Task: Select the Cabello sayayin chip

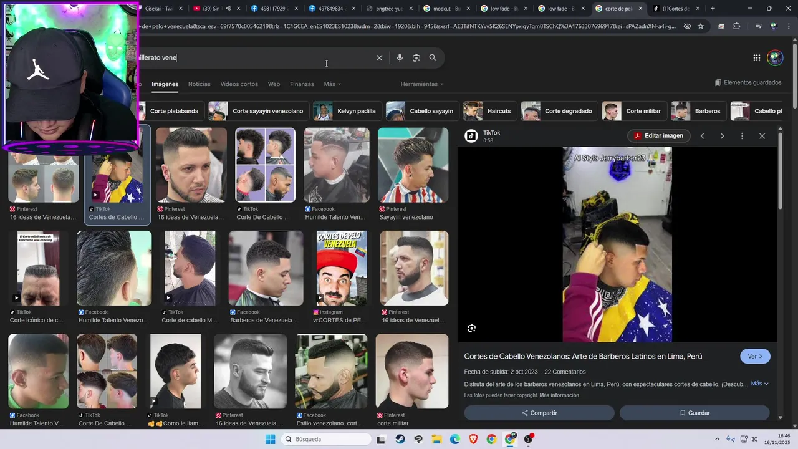Action: 423,111
